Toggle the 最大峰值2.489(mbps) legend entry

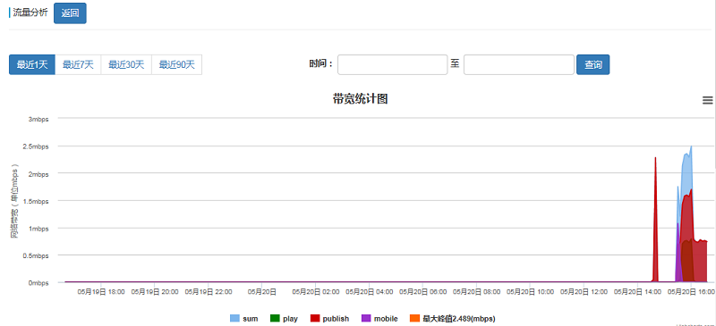(x=453, y=319)
